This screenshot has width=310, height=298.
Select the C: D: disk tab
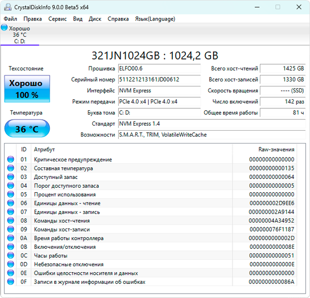20,35
